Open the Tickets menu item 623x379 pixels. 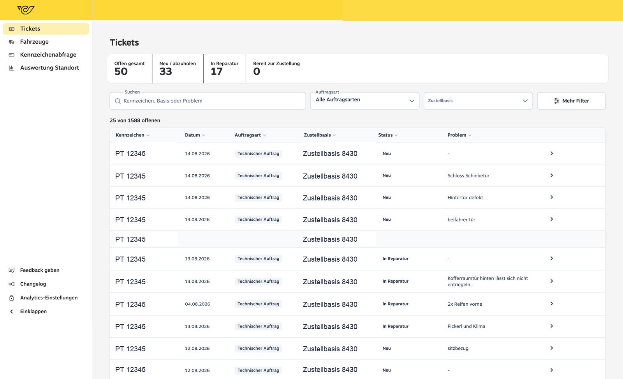46,29
